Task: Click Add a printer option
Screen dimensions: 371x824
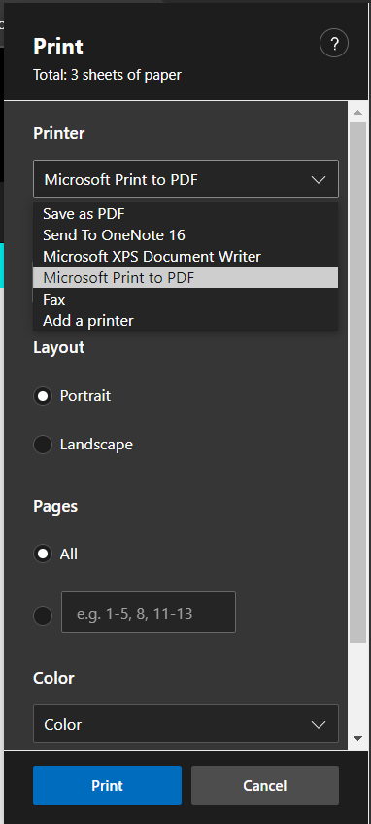Action: click(x=185, y=321)
